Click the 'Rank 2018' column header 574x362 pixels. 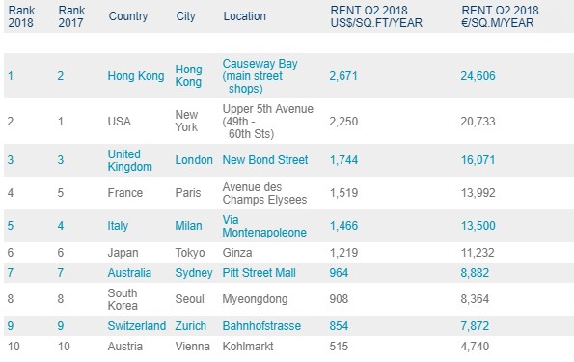[21, 16]
